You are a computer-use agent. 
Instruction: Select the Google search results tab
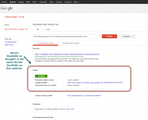pos(45,43)
